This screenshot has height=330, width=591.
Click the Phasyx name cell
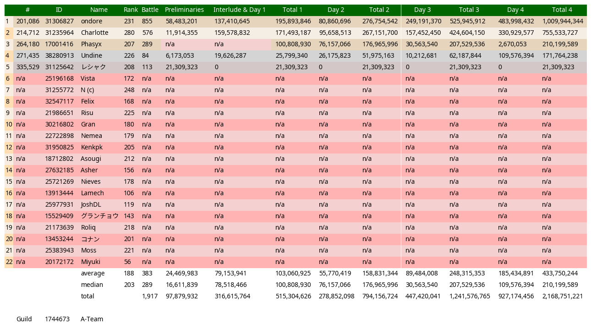point(92,44)
